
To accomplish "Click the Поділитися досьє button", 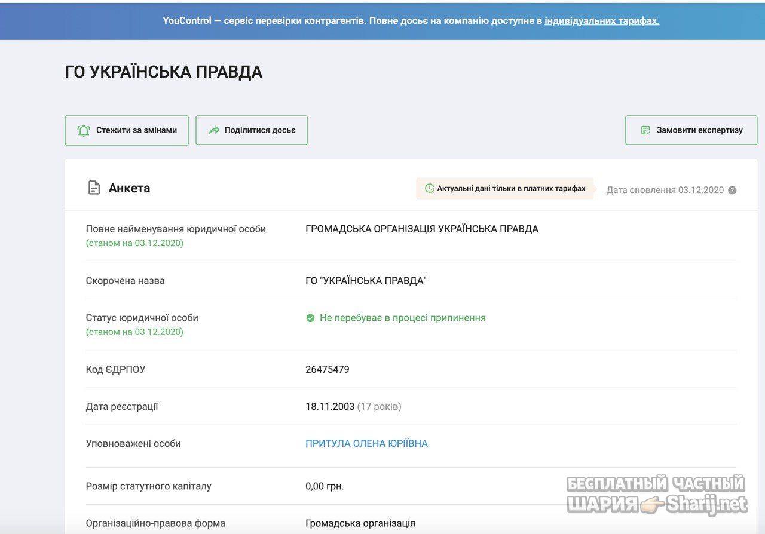I will [x=252, y=130].
